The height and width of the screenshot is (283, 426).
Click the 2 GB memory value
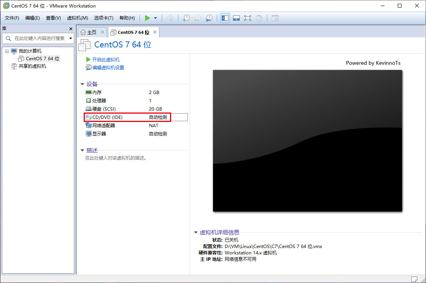[154, 93]
